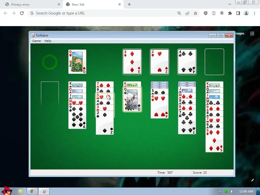The width and height of the screenshot is (260, 195).
Task: Click the browser forward arrow
Action: [x=14, y=13]
